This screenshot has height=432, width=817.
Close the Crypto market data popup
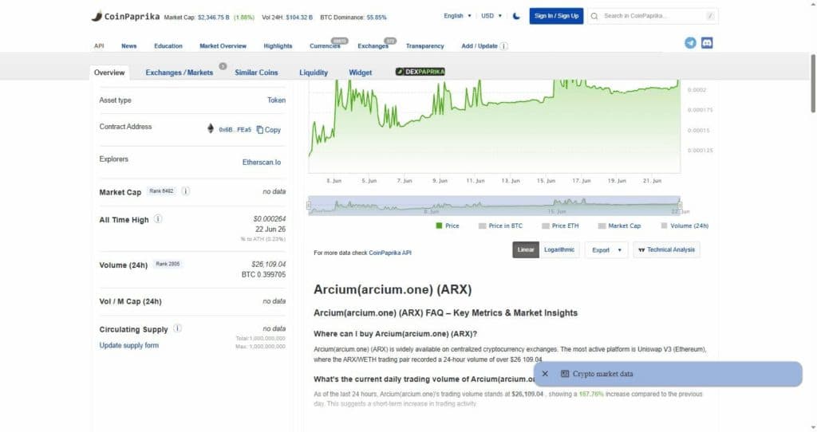pos(545,374)
